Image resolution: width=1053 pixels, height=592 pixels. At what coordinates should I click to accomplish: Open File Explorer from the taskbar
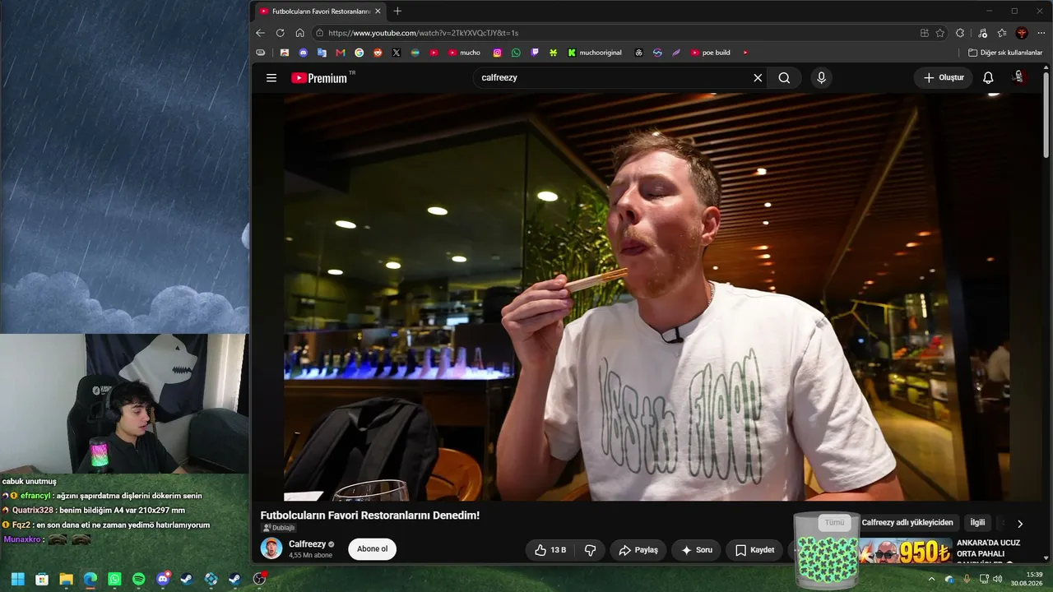tap(66, 579)
